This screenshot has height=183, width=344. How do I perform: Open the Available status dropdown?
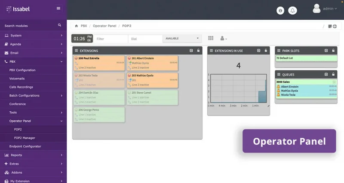tap(182, 39)
